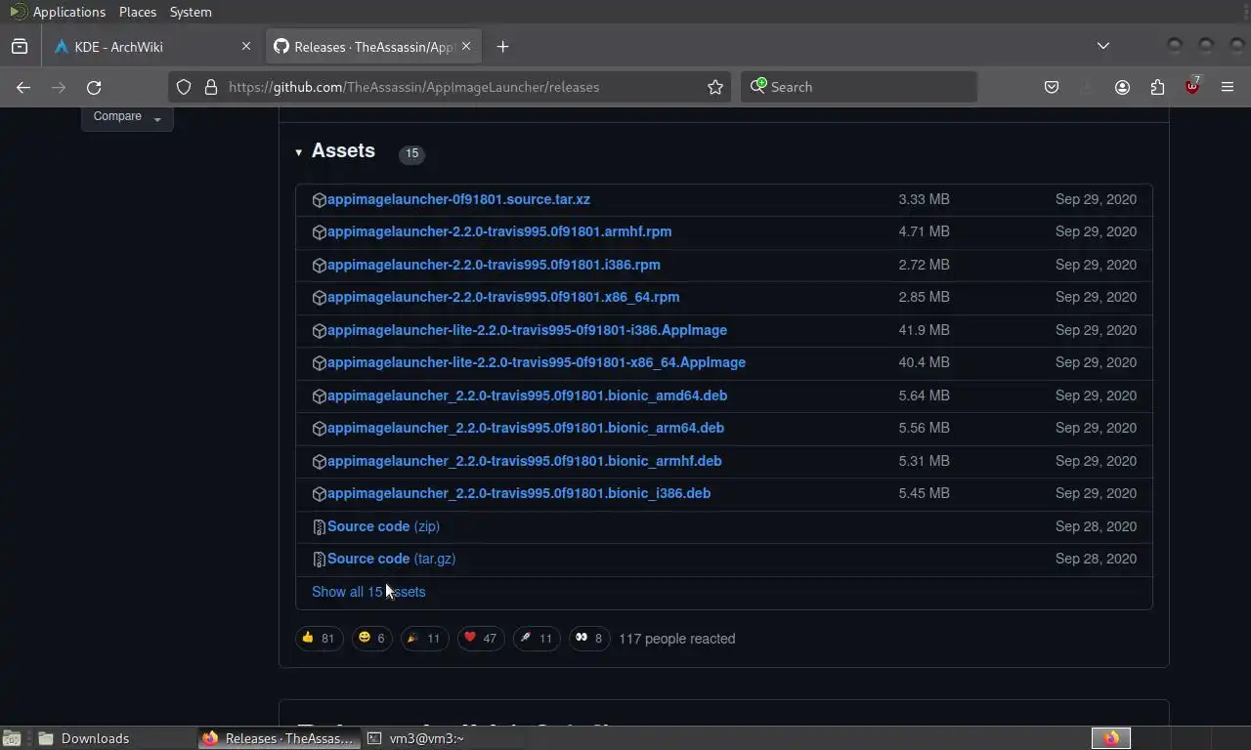Screen dimensions: 1251x750
Task: Click the site security padlock icon
Action: click(210, 87)
